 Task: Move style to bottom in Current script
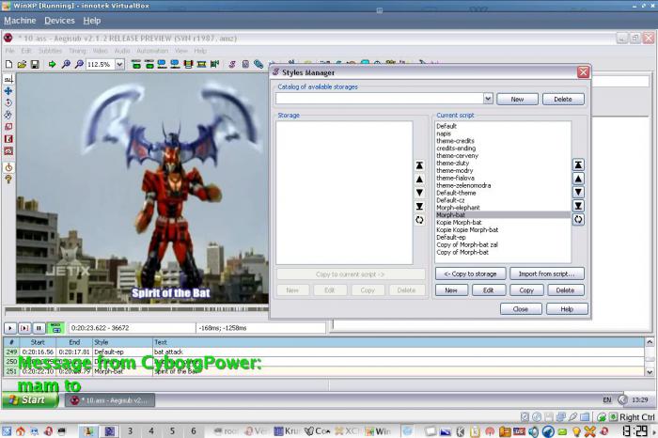pos(578,206)
